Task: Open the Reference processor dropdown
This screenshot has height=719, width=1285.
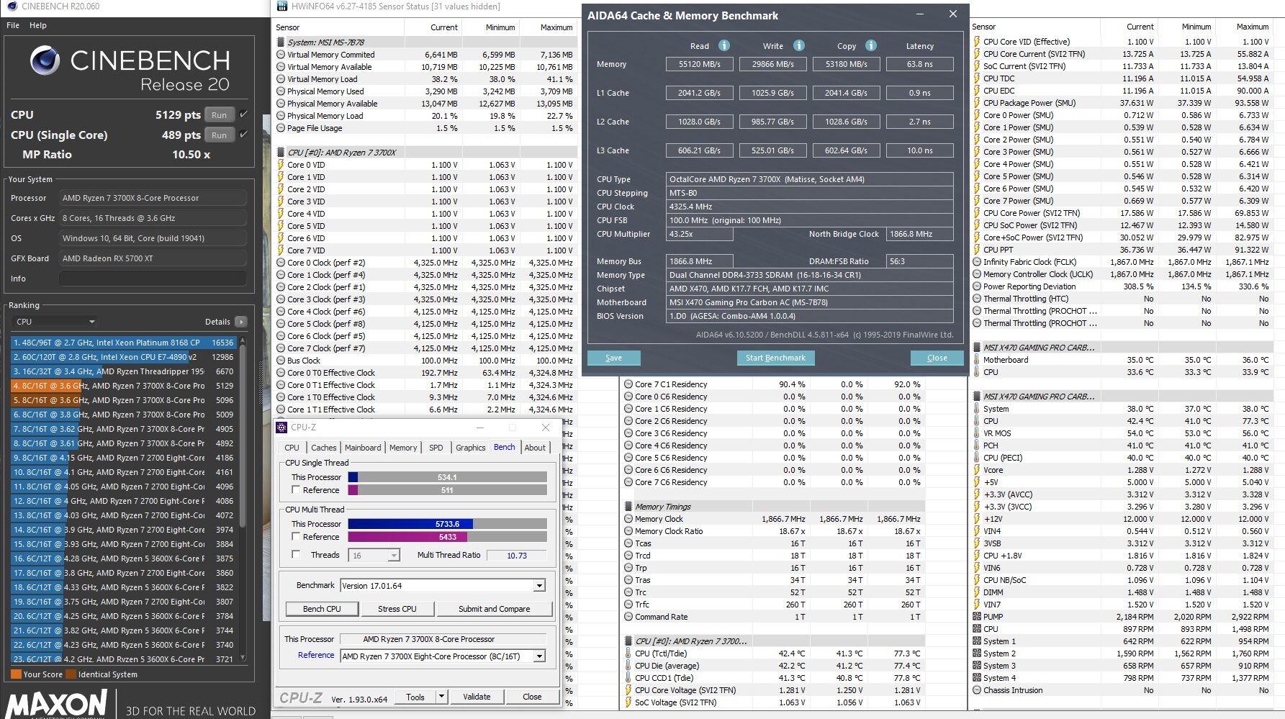Action: (x=539, y=656)
